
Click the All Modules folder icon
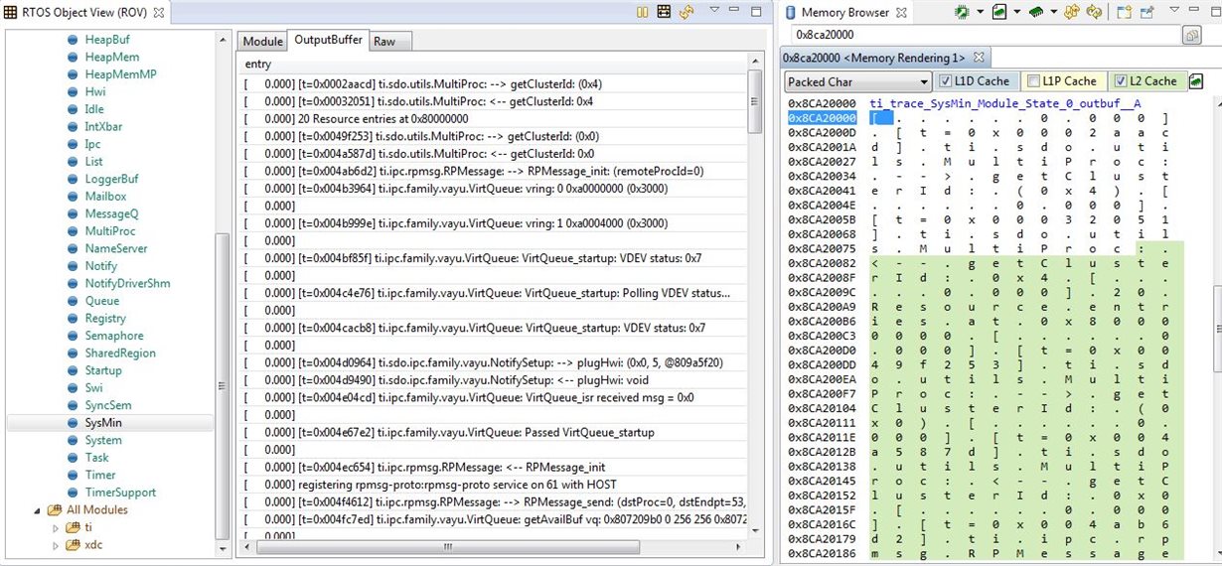55,509
